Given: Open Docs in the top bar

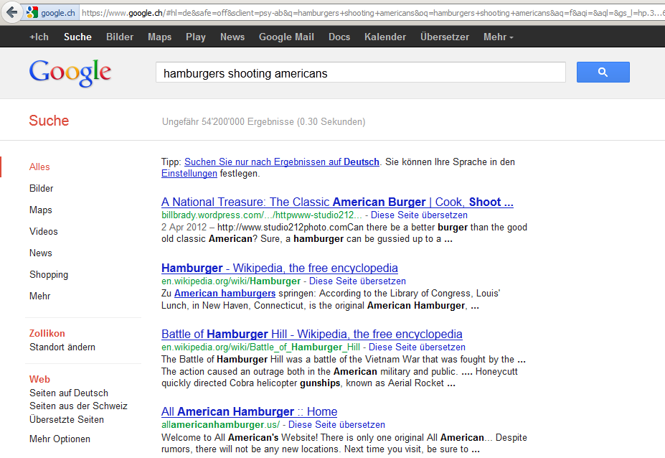Looking at the screenshot, I should (x=339, y=37).
